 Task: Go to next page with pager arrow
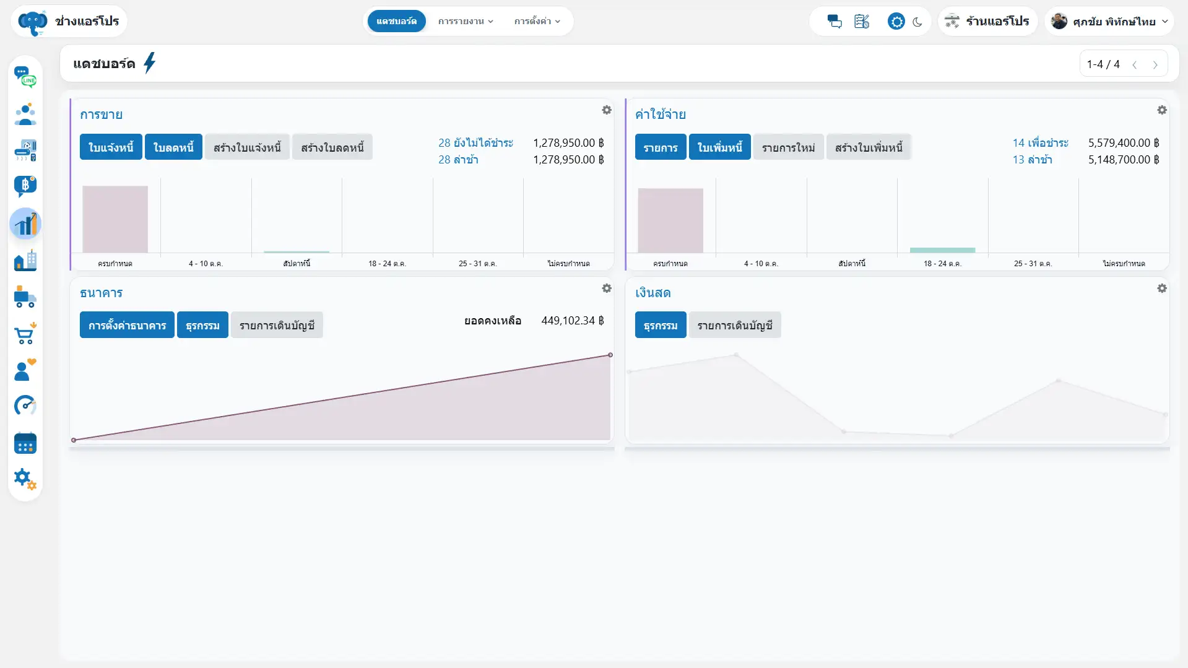1155,64
